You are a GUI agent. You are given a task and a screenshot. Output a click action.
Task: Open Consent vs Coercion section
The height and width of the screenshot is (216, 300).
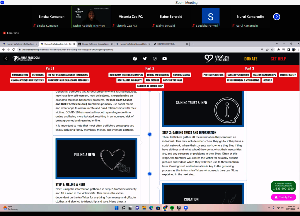(x=238, y=75)
